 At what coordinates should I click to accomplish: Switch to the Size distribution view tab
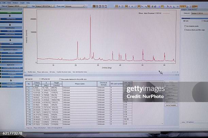(80, 72)
